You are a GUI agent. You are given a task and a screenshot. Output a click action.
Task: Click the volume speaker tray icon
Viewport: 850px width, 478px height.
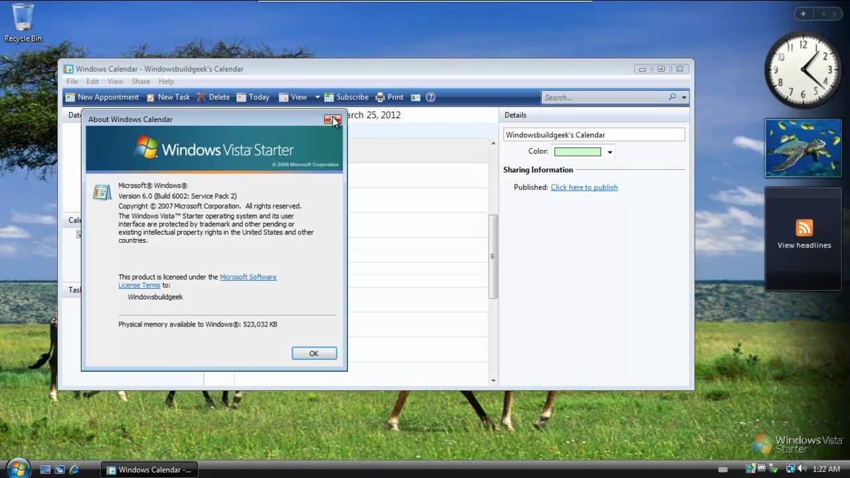(x=802, y=469)
